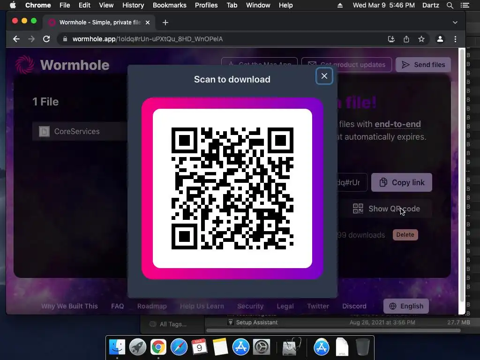This screenshot has width=480, height=360.
Task: Reload the page with refresh icon
Action: pyautogui.click(x=46, y=39)
